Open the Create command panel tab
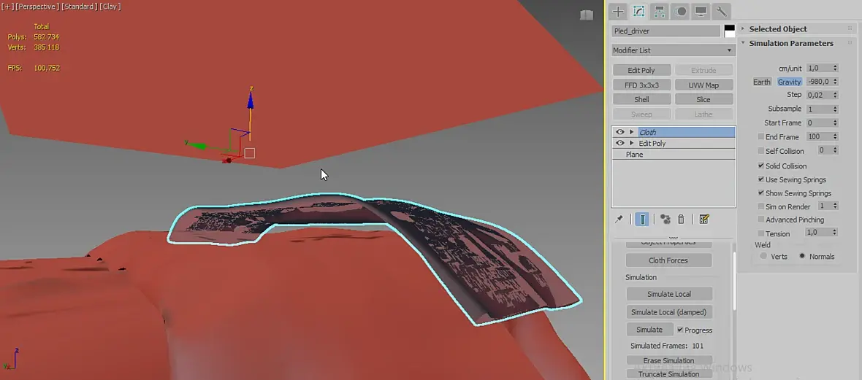The image size is (862, 380). [619, 12]
